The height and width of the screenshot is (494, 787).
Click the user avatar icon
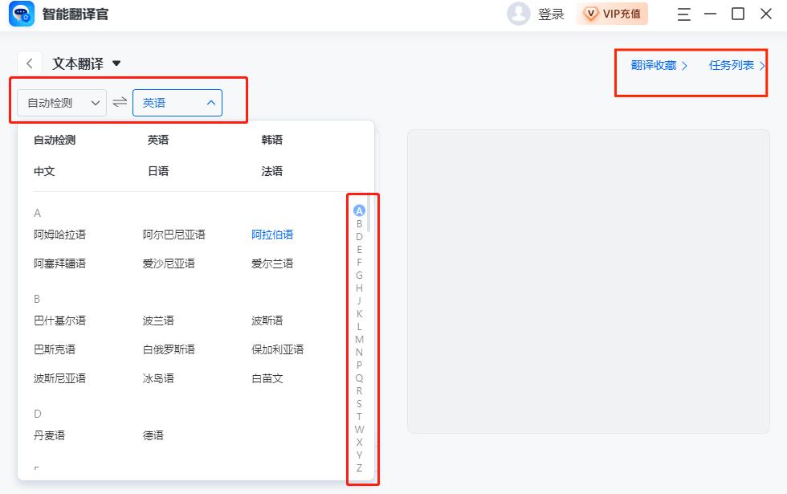click(519, 14)
